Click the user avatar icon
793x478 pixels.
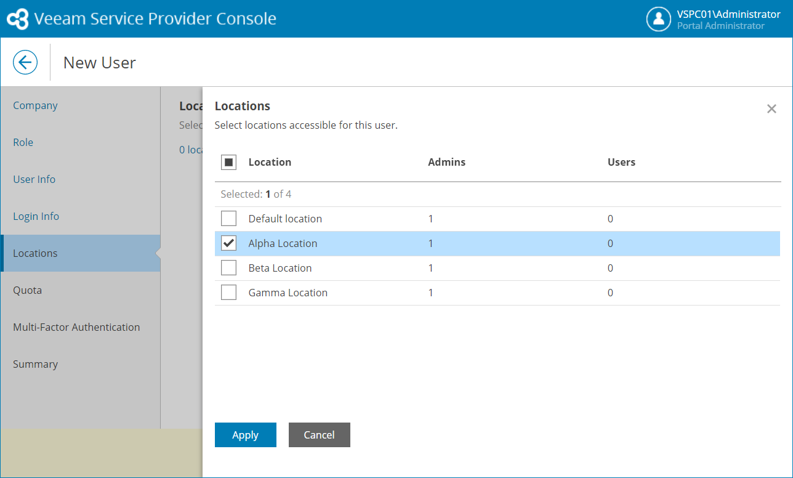click(x=658, y=18)
